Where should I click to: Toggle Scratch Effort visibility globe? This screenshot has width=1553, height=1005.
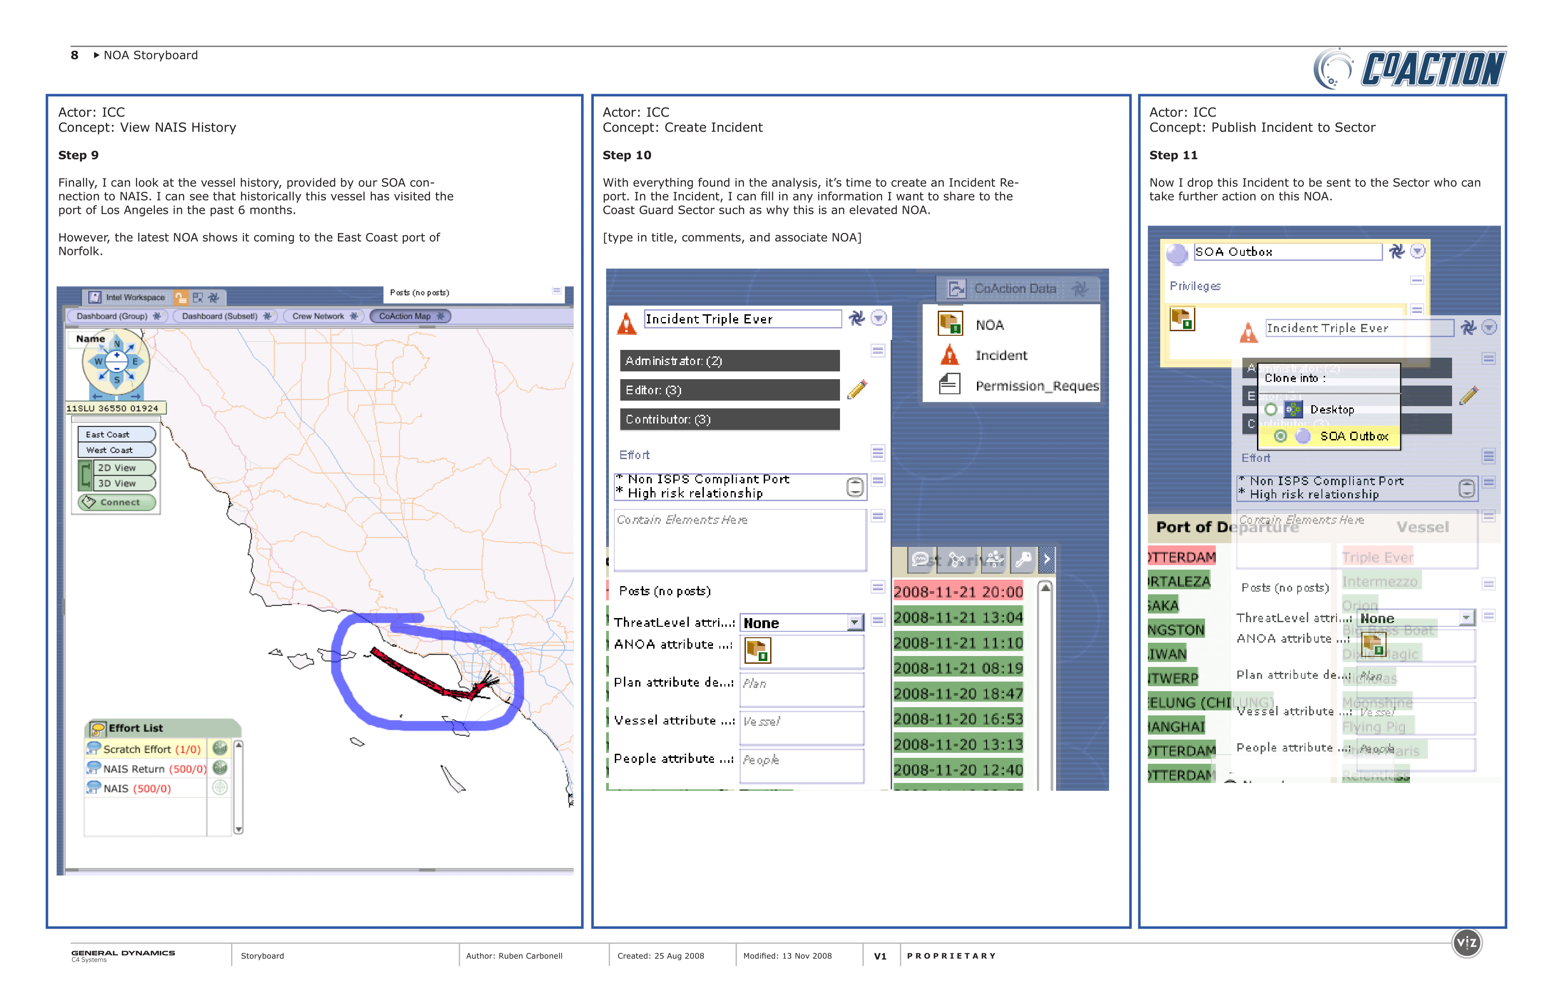tap(220, 749)
